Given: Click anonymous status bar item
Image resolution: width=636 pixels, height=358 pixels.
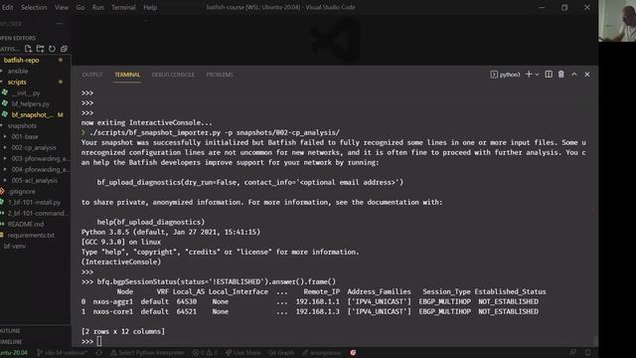Looking at the screenshot, I should tap(321, 353).
